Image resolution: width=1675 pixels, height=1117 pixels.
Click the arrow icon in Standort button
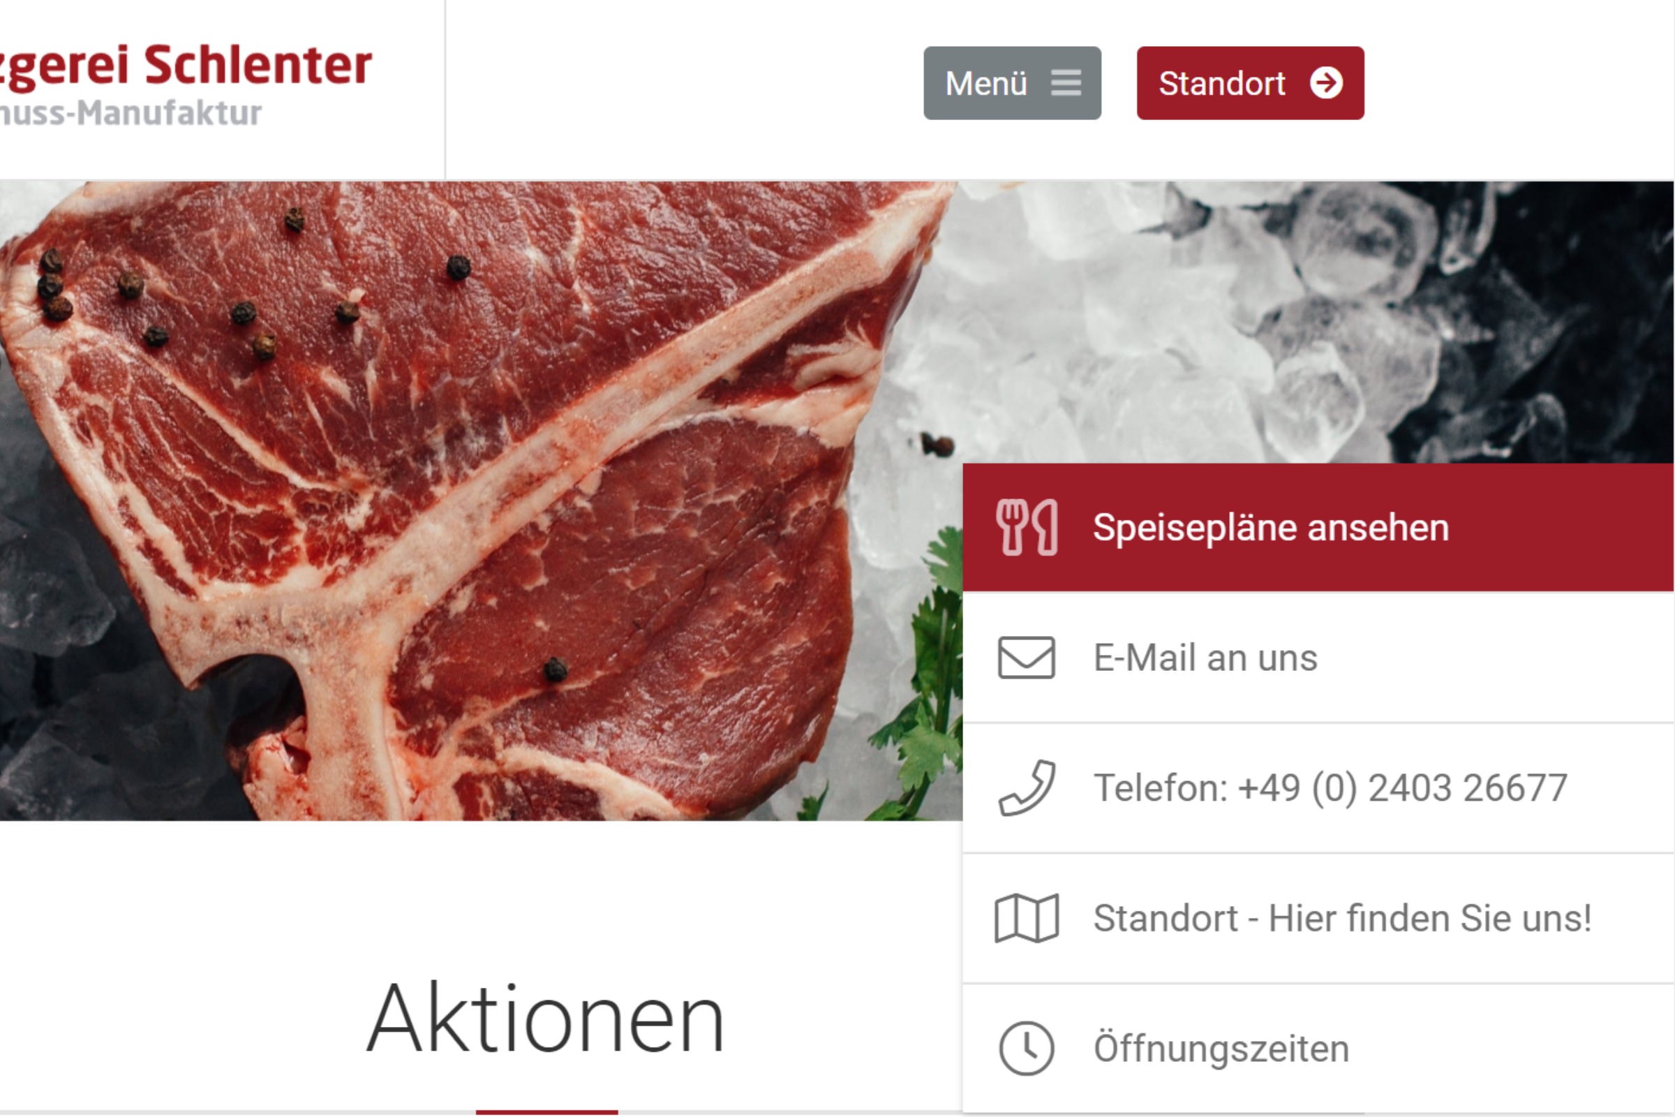[1325, 82]
